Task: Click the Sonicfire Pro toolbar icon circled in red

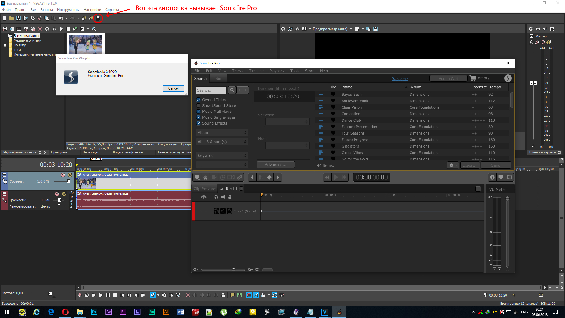Action: (98, 18)
